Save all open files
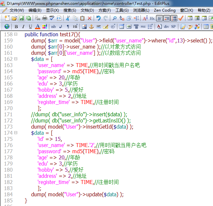 [x=29, y=18]
